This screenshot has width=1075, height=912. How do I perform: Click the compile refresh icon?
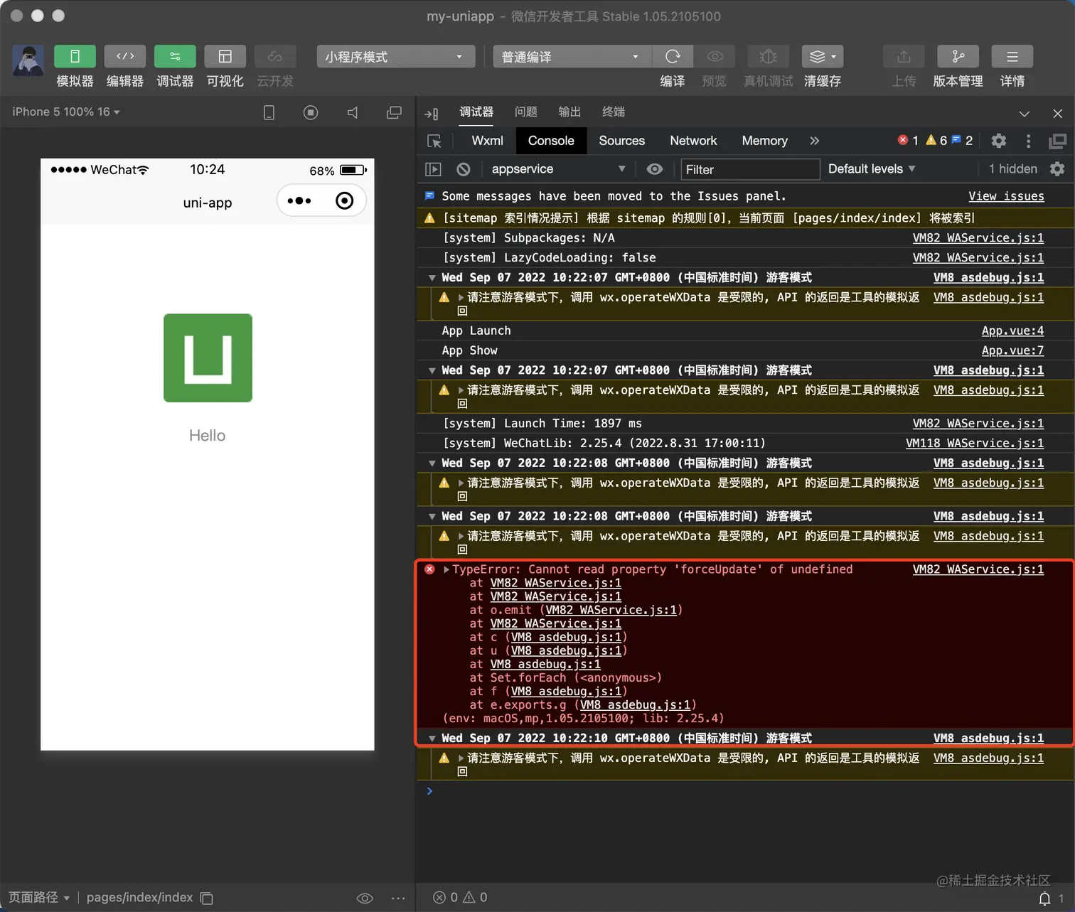point(673,57)
